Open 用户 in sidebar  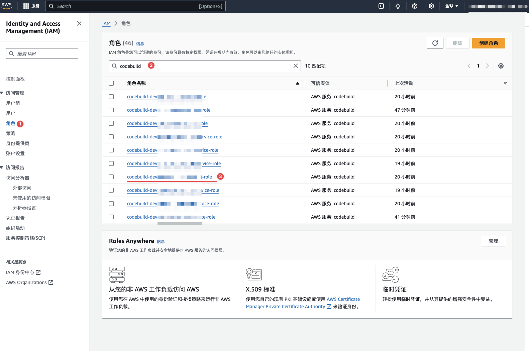coord(11,113)
